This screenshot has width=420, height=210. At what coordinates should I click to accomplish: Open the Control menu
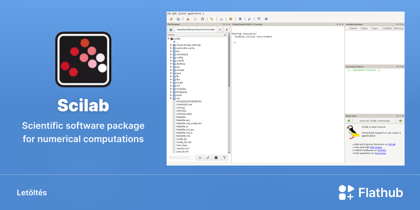click(182, 13)
